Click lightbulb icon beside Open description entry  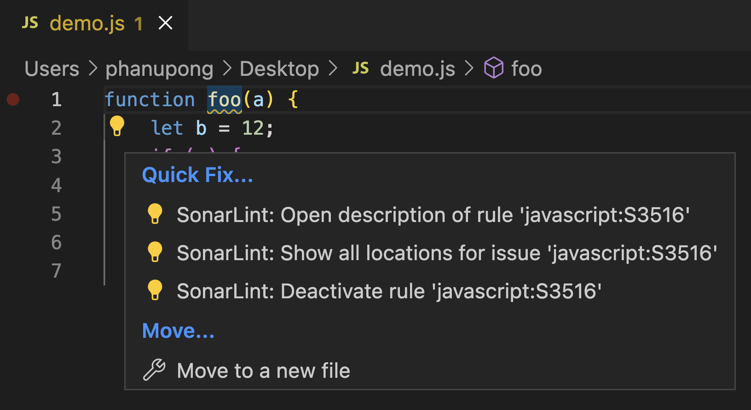tap(155, 214)
